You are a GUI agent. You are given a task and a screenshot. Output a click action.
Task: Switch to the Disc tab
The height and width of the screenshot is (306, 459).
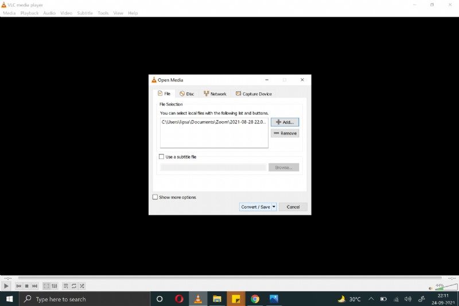(187, 94)
